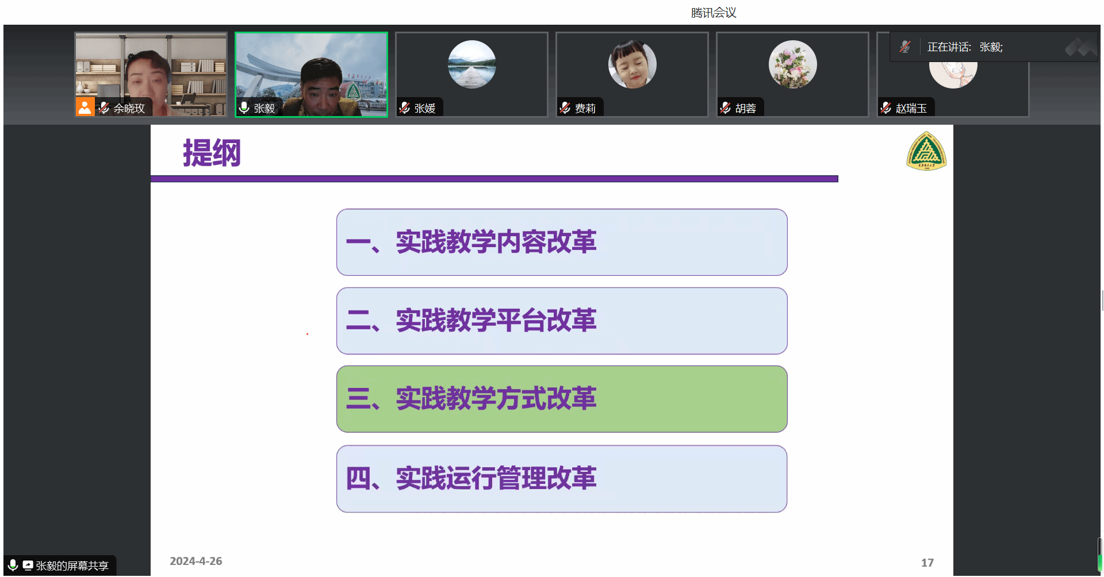Click the university logo on the slide
Viewport: 1104px width, 577px height.
[926, 152]
